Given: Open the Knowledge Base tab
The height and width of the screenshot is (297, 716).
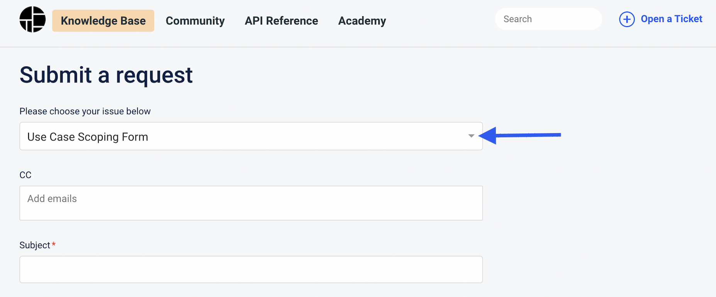Looking at the screenshot, I should pos(103,21).
